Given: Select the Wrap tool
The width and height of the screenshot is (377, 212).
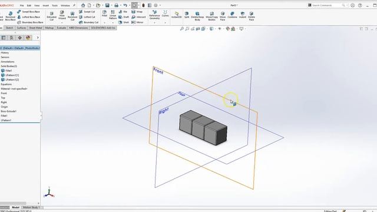Looking at the screenshot, I should tap(137, 12).
